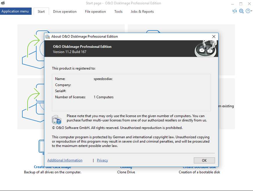Image resolution: width=253 pixels, height=191 pixels.
Task: Minimize the O&O DiskImage window
Action: click(x=232, y=3)
